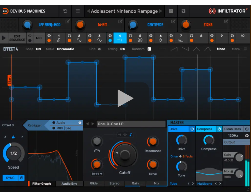Select the Audio retrigger option
The width and height of the screenshot is (251, 192).
61,123
